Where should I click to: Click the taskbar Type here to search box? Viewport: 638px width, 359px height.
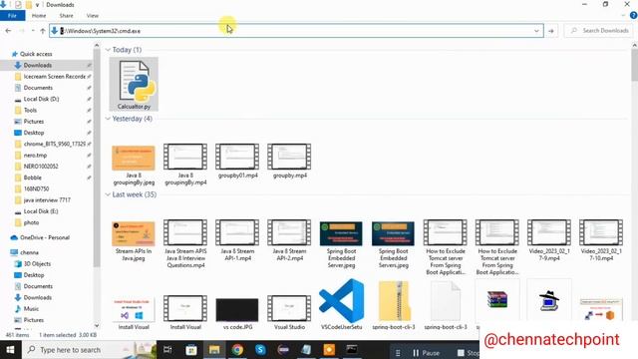(x=89, y=350)
